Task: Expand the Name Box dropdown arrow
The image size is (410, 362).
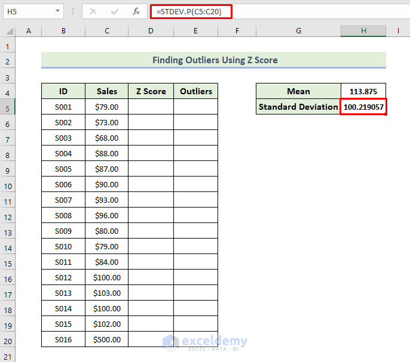Action: (x=57, y=11)
